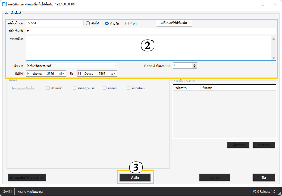The height and width of the screenshot is (196, 282).
Task: Click the เปลี่ยนรหัสโปรโมชั่น button
Action: coord(174,23)
